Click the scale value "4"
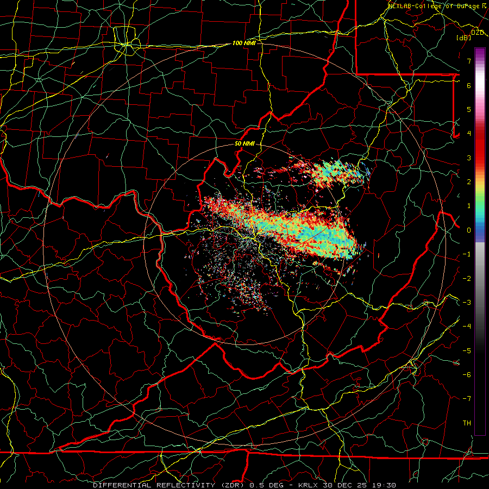Screen dimensions: 489x489 469,134
